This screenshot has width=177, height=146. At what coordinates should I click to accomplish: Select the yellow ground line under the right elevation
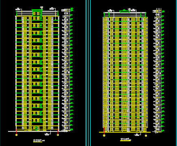tap(125, 132)
